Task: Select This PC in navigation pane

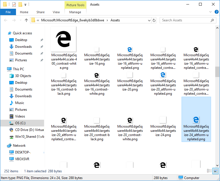Action: pos(19,69)
